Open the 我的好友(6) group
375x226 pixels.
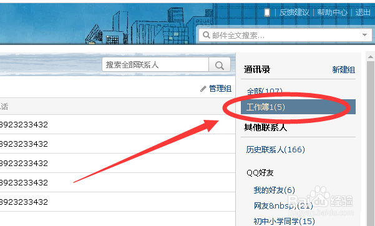tap(274, 190)
